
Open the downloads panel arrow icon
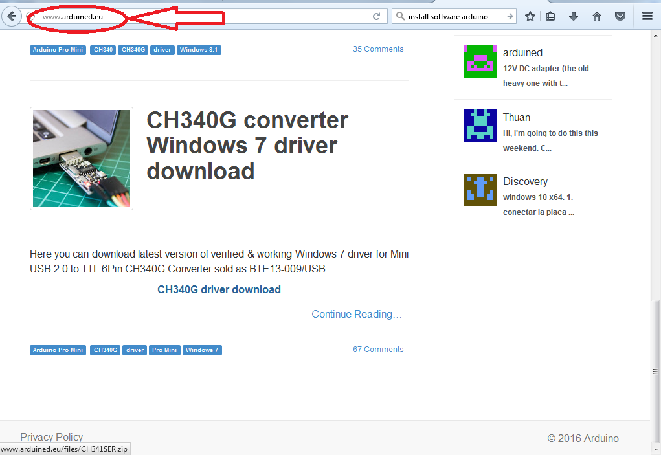pyautogui.click(x=573, y=16)
